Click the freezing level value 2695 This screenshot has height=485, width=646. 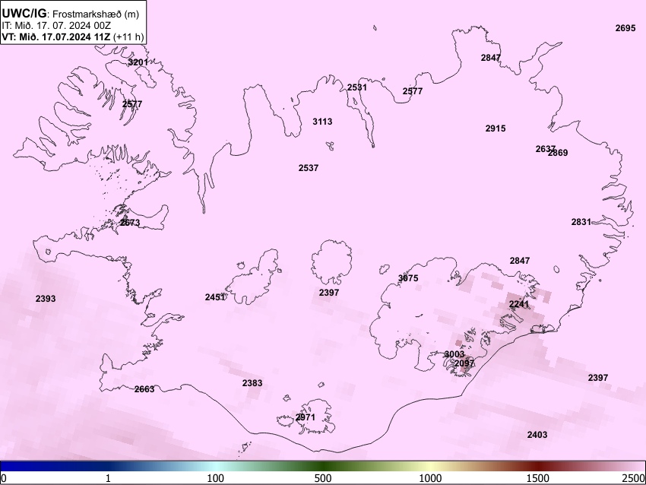(625, 28)
